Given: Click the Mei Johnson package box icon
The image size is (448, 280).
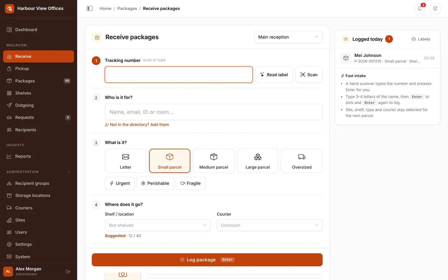Looking at the screenshot, I should point(346,58).
